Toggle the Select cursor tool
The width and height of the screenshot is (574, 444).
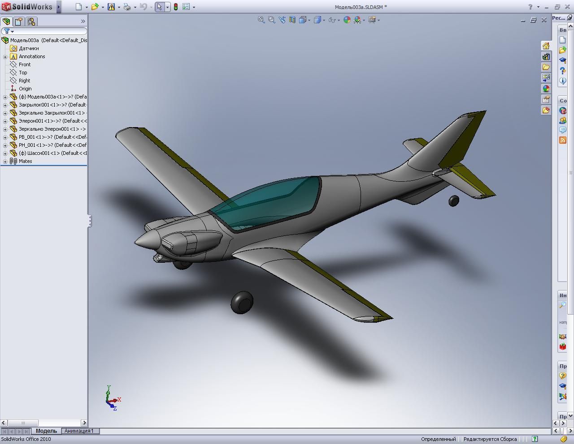tap(159, 7)
